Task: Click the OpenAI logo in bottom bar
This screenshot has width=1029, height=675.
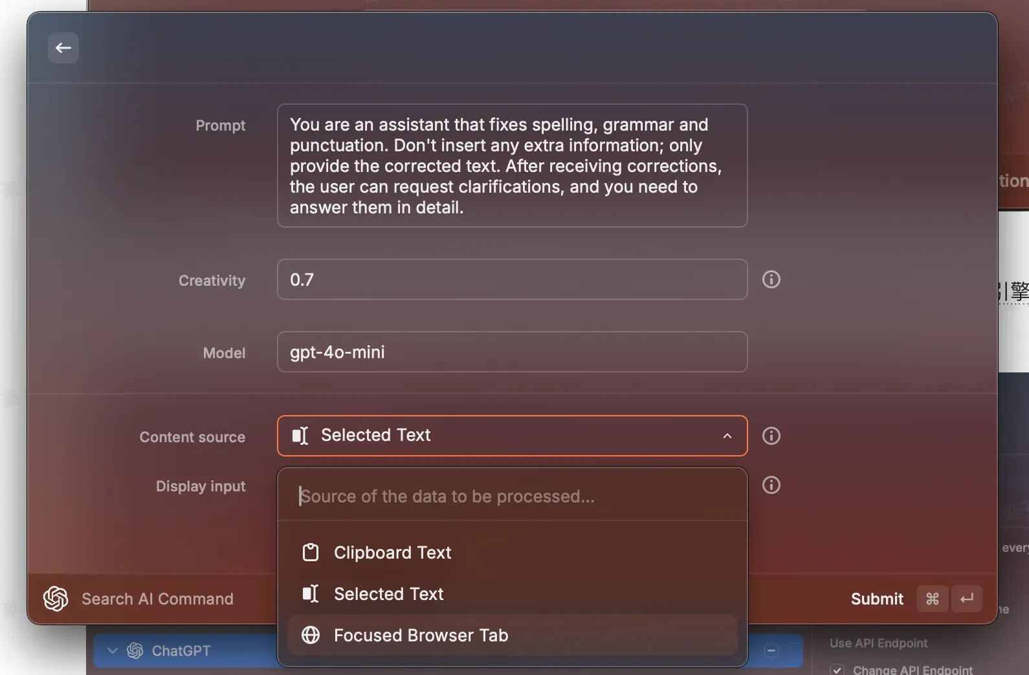Action: pos(56,599)
